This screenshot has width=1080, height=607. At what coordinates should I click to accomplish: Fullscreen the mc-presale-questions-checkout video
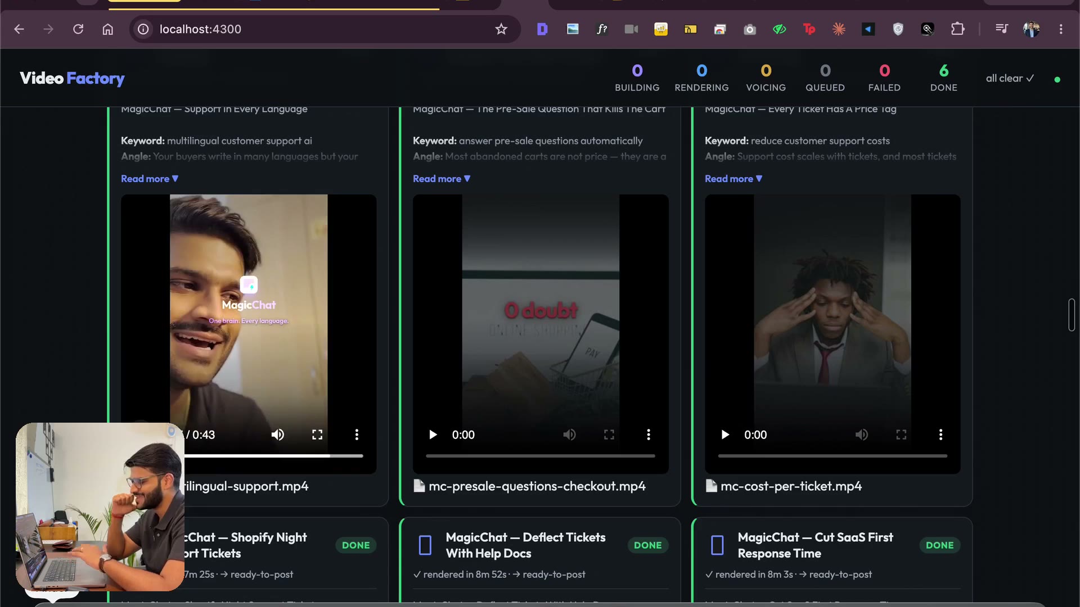click(x=609, y=434)
